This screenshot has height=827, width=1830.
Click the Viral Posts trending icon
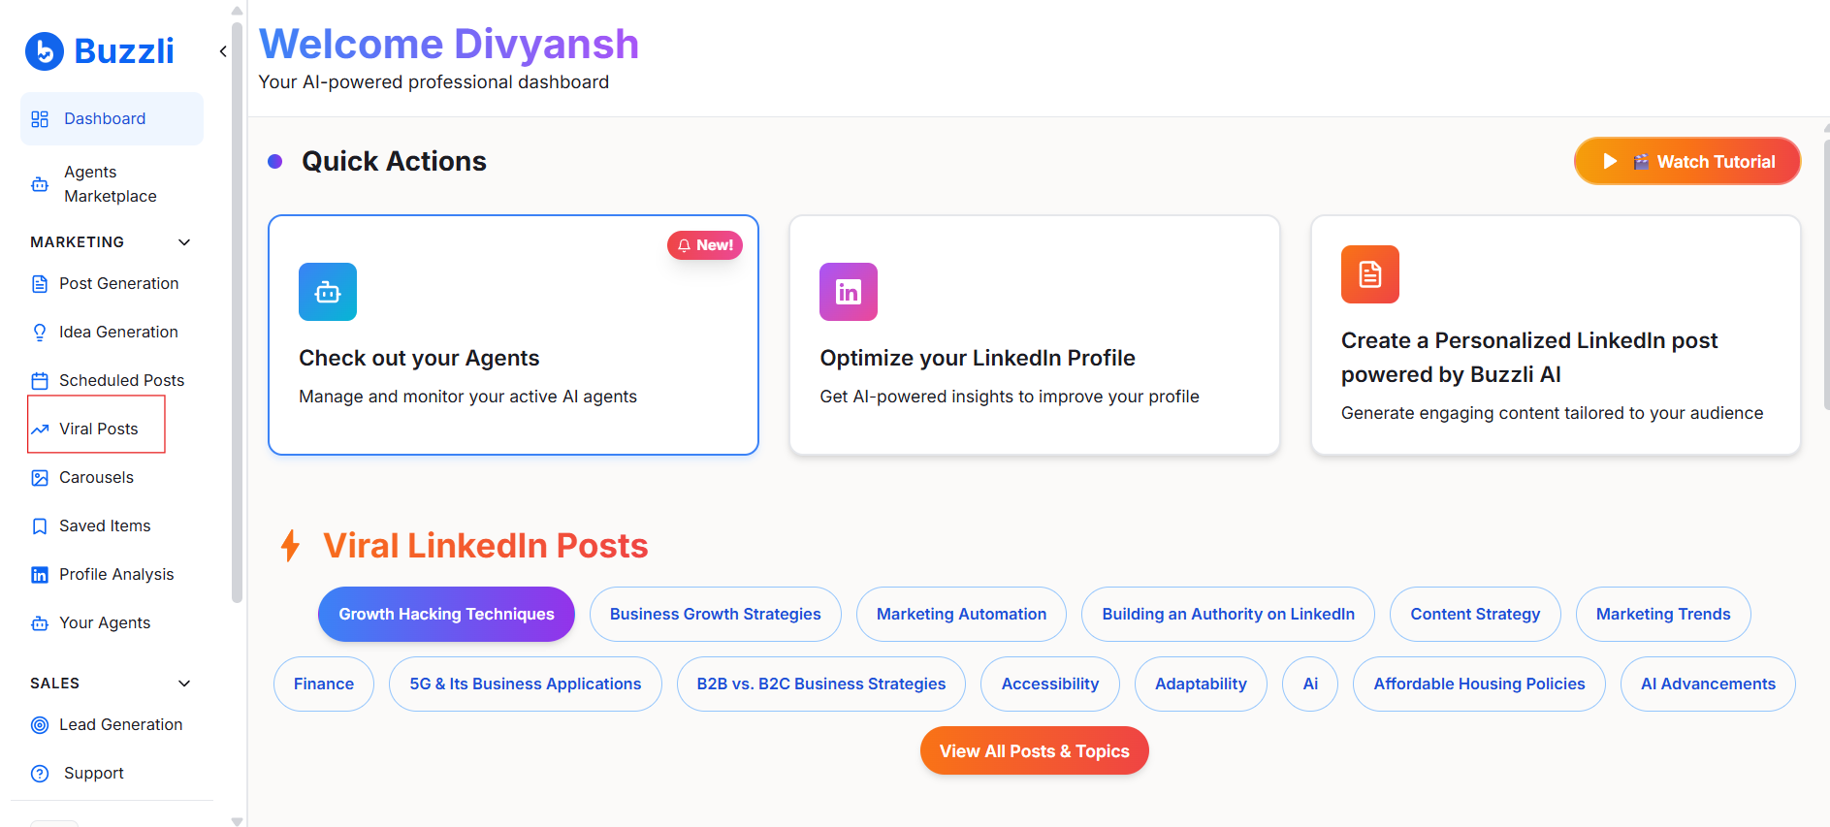click(40, 429)
